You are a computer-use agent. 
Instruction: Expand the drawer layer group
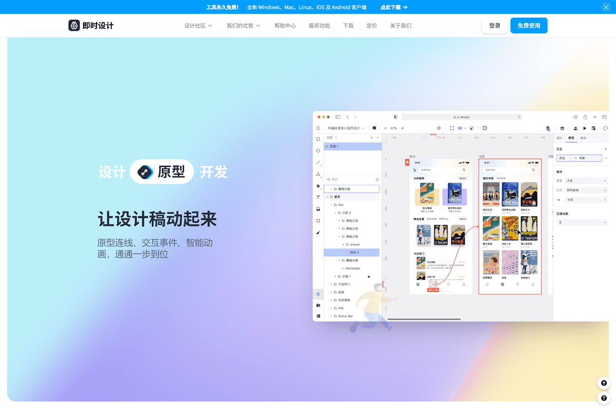[343, 244]
